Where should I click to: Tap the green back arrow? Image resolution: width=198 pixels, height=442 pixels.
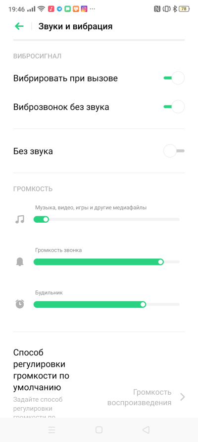[x=19, y=26]
